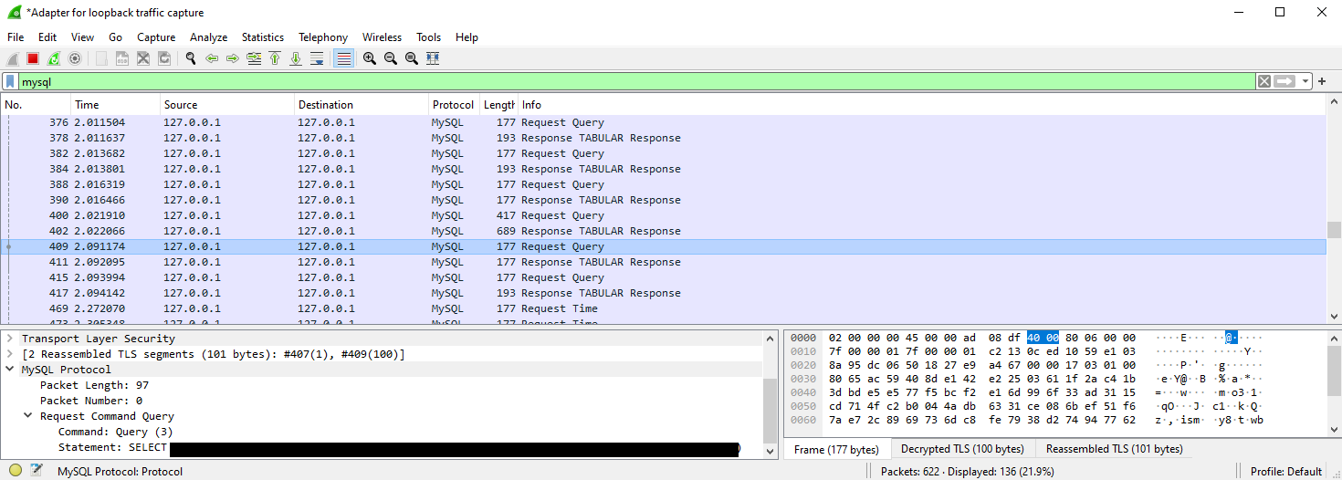Open the Telephony menu
The image size is (1342, 480).
[x=323, y=37]
